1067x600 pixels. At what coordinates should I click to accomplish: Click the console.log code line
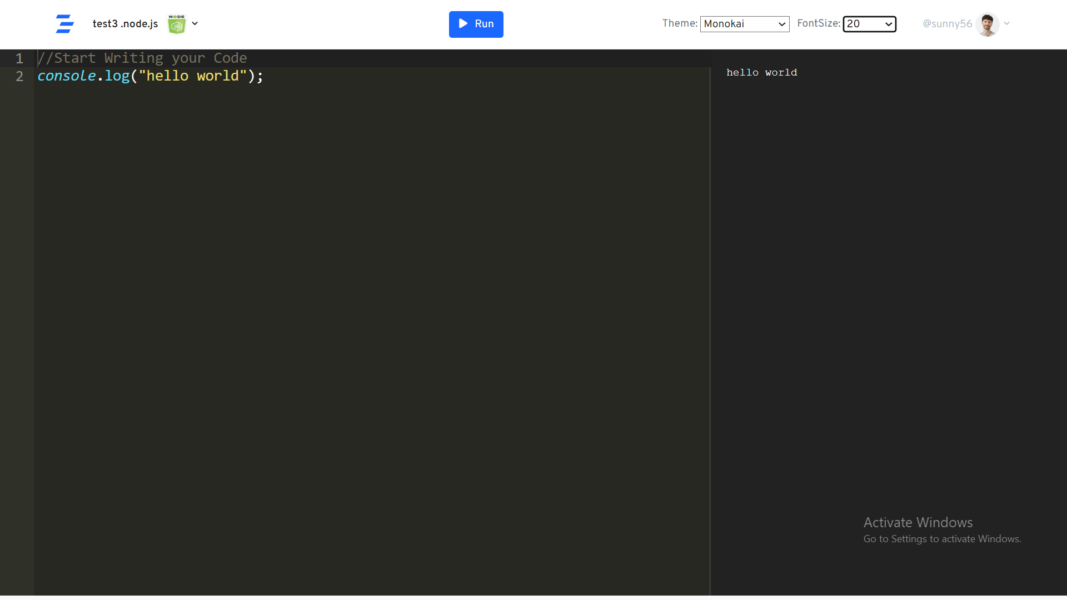[x=150, y=76]
